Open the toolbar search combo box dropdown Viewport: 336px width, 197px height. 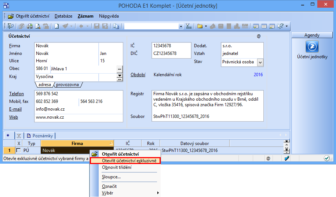181,26
